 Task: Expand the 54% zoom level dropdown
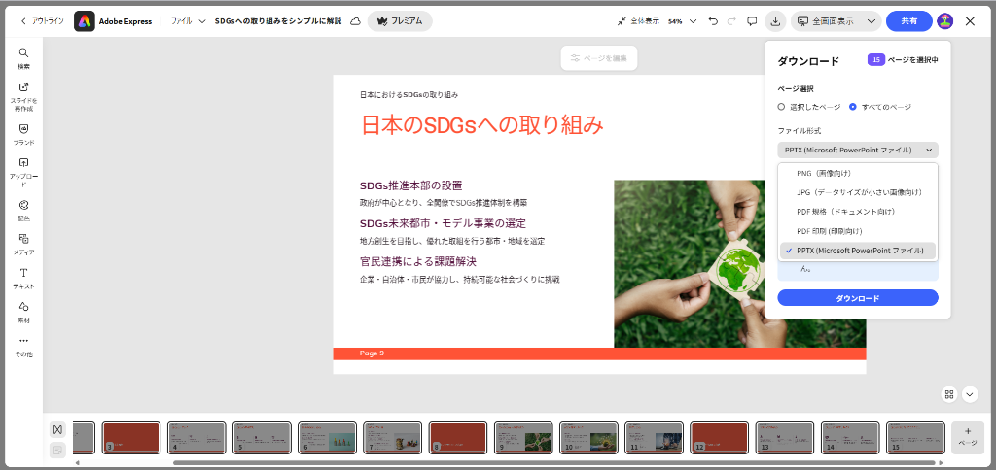[x=681, y=21]
